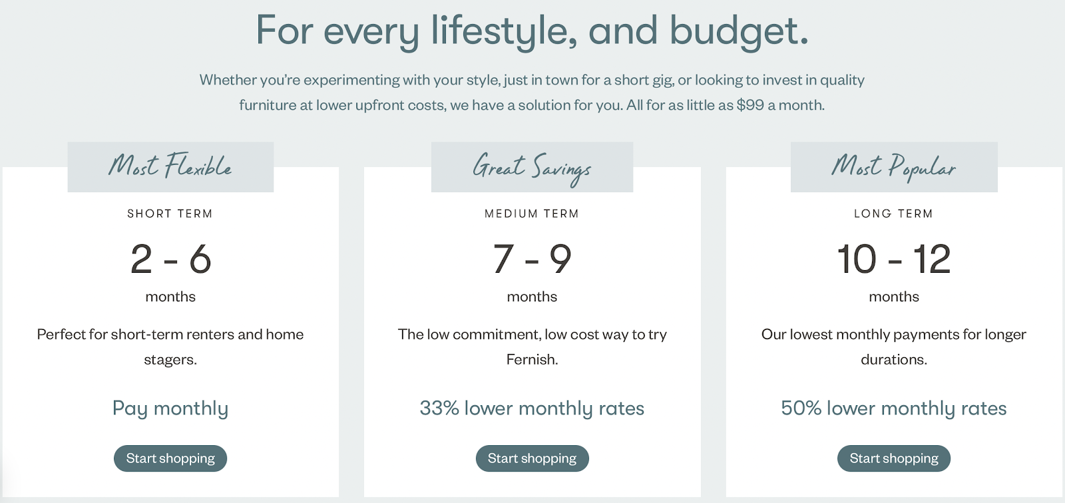This screenshot has width=1065, height=503.
Task: Click the short-term renters description text
Action: point(170,347)
